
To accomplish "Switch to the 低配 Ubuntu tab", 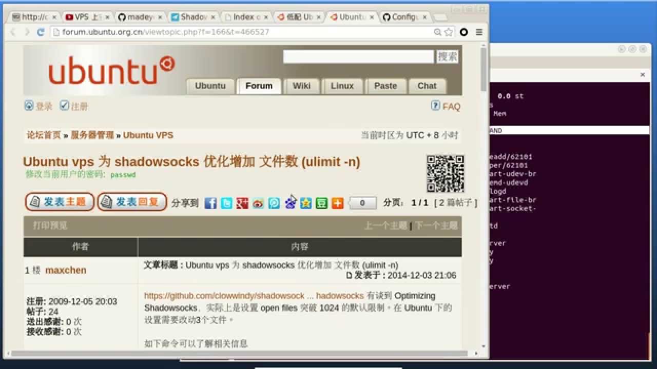I will [299, 17].
